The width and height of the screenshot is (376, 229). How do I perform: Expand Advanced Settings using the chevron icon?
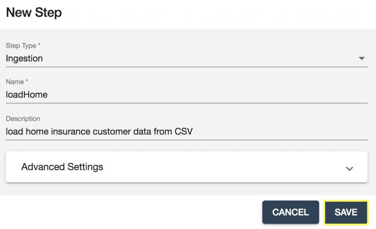(x=350, y=169)
